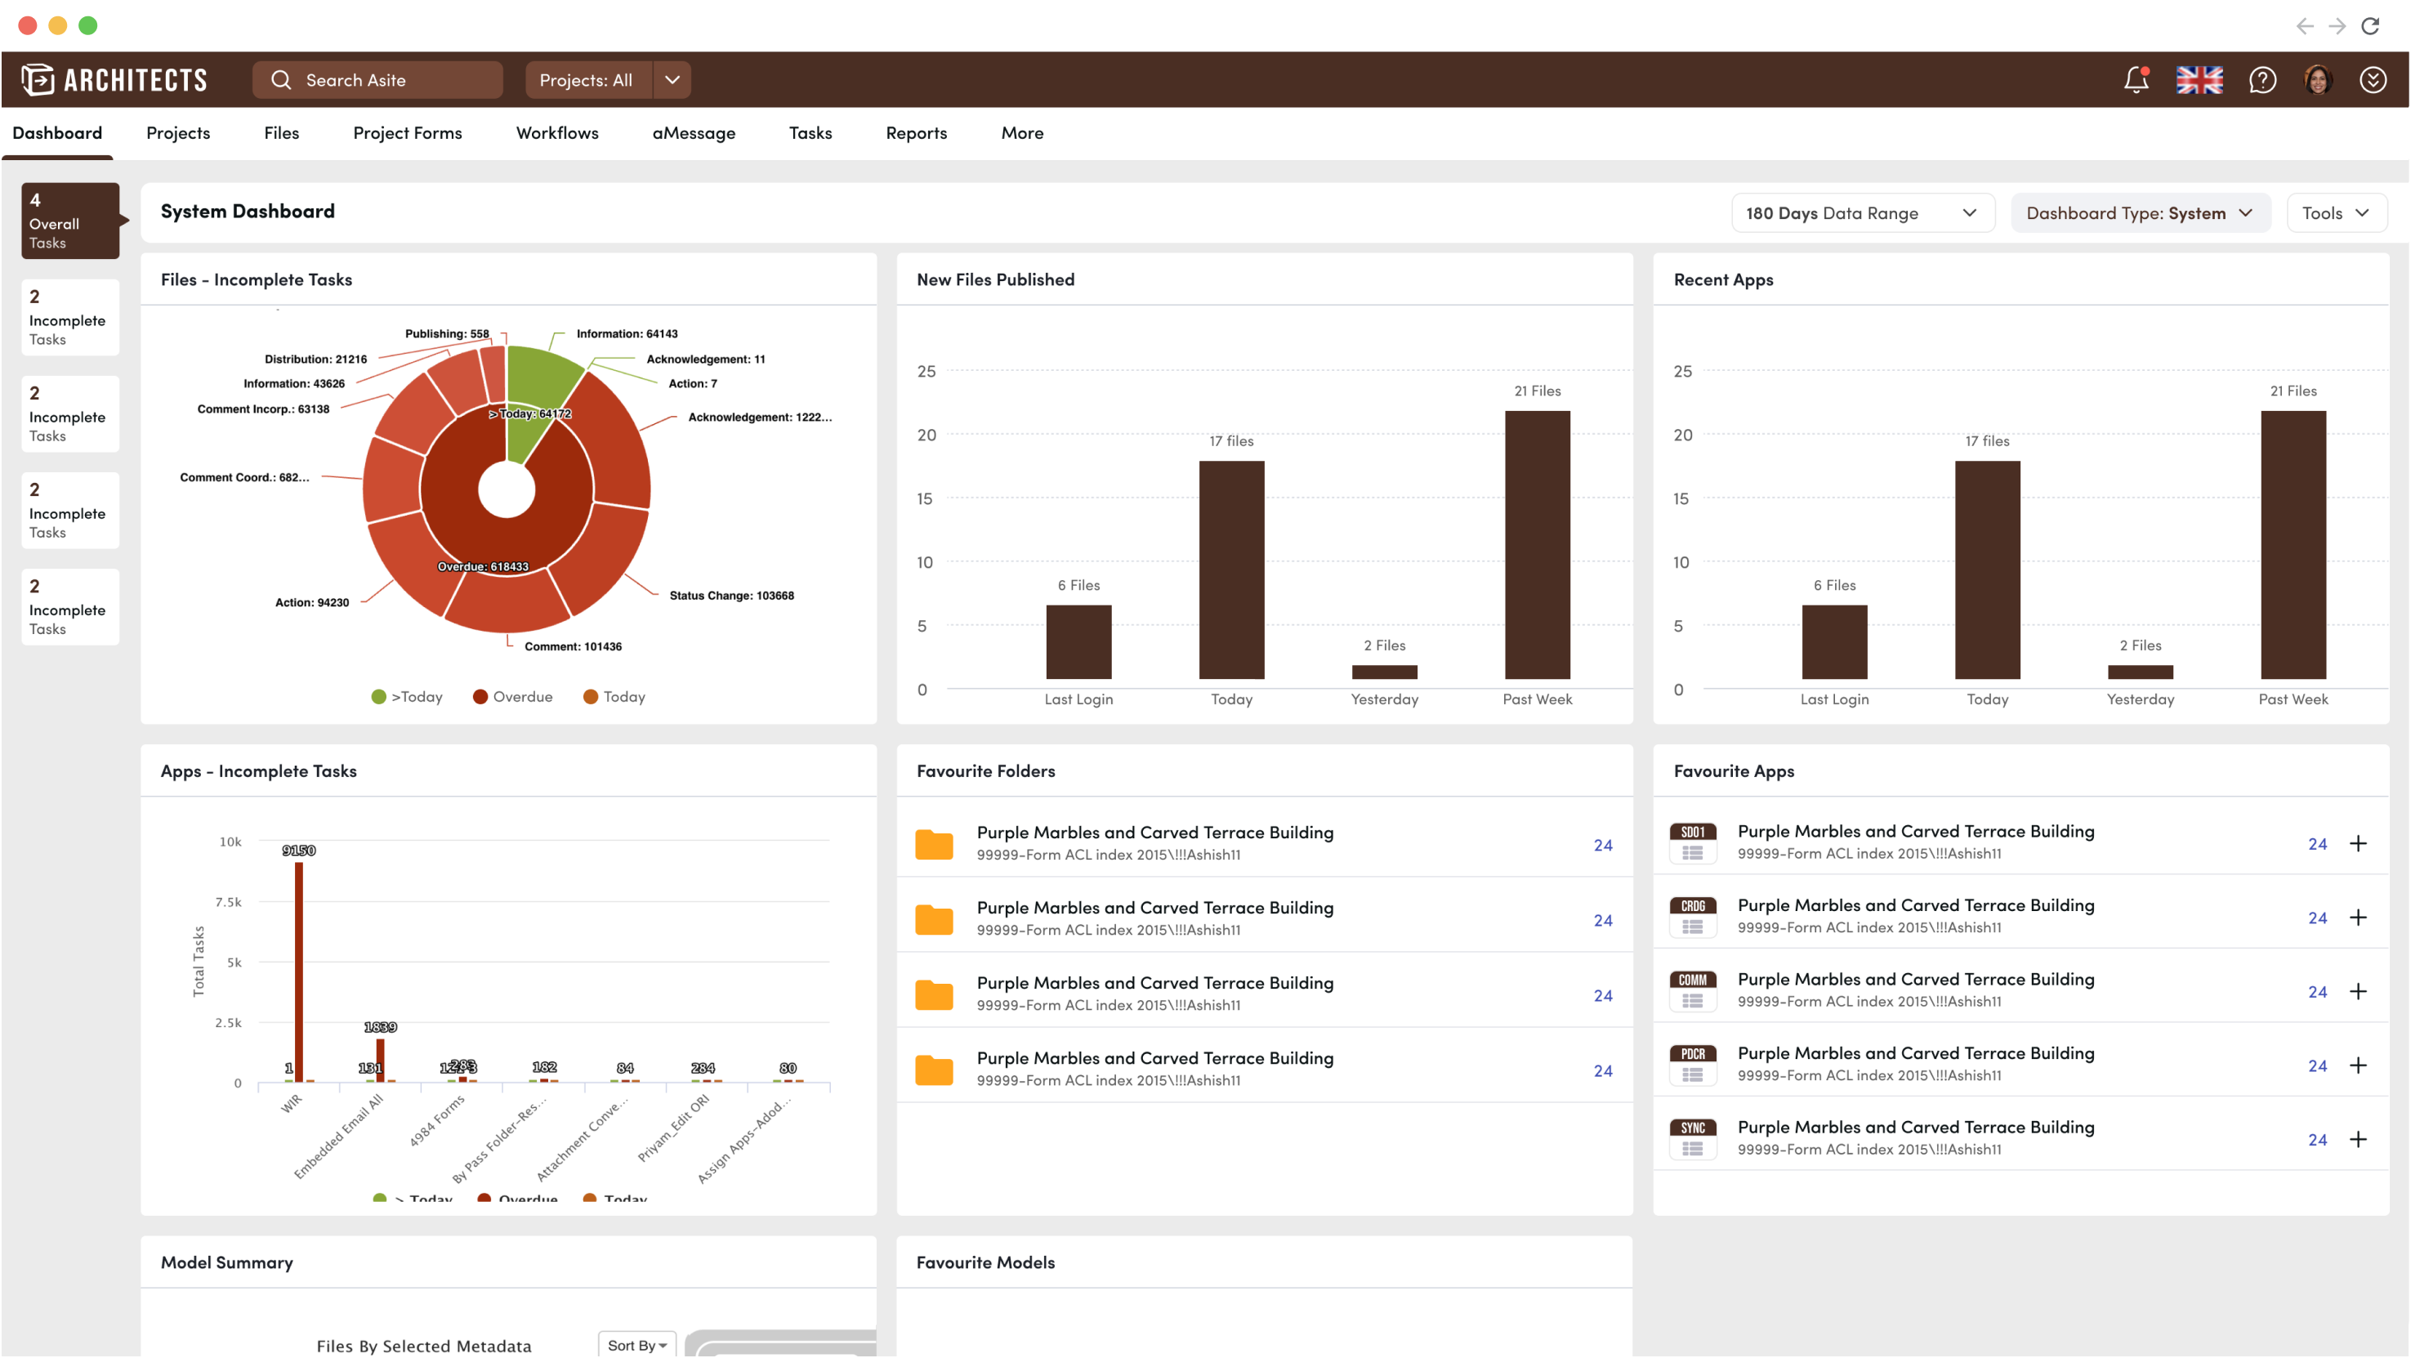Switch to the Dashboard tab
This screenshot has height=1358, width=2411.
tap(57, 133)
